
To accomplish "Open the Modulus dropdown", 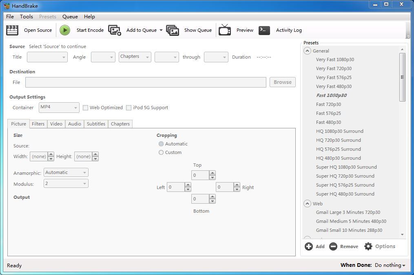I will tap(66, 183).
